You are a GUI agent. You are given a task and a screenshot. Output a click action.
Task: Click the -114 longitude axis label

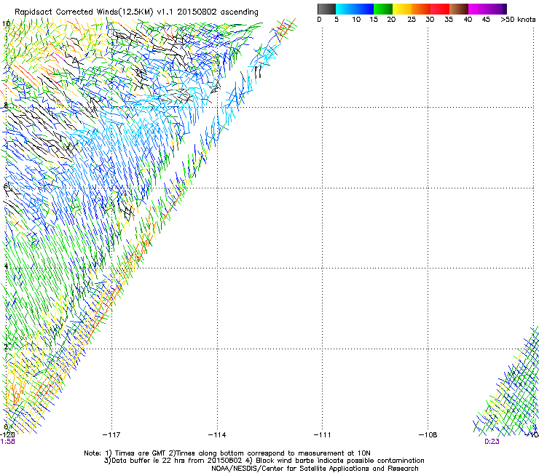click(217, 435)
